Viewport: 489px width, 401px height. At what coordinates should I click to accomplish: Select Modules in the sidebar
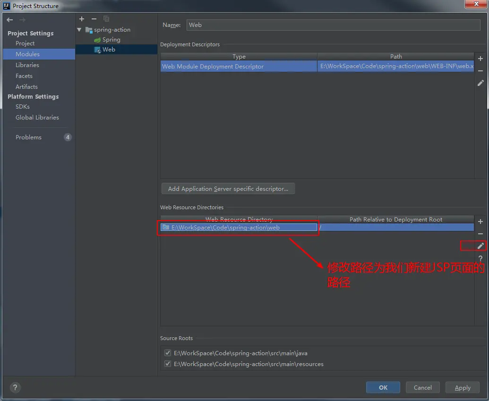[x=39, y=54]
